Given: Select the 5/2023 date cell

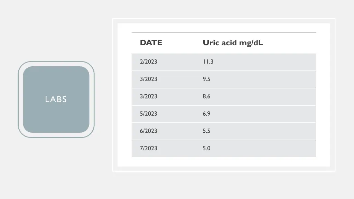Looking at the screenshot, I should tap(148, 113).
